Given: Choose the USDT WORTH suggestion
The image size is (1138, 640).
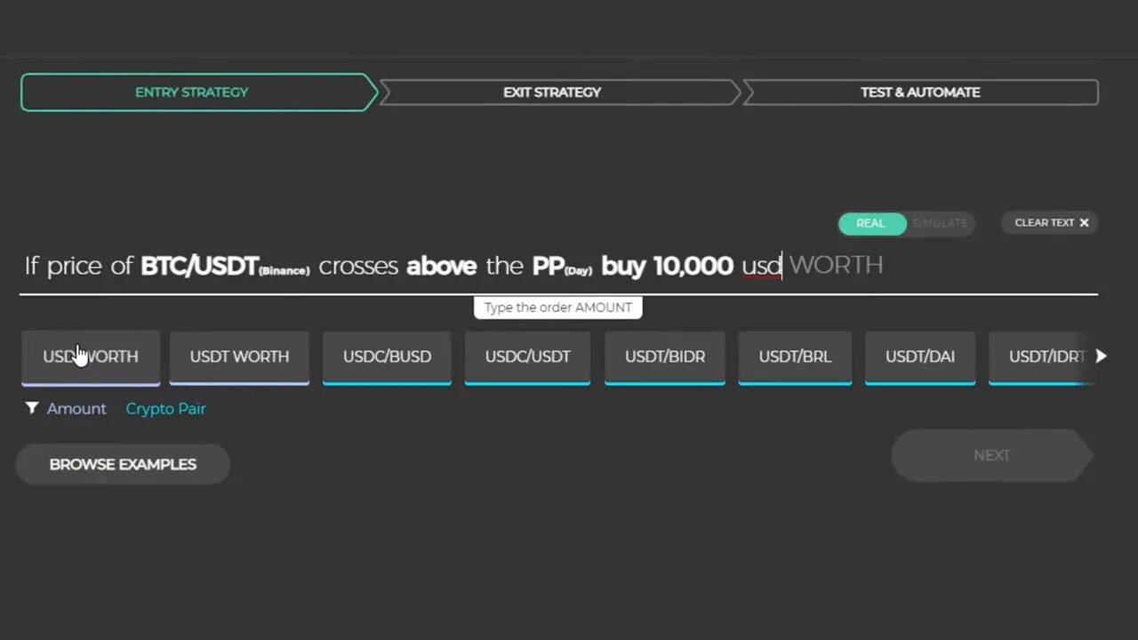Looking at the screenshot, I should coord(239,356).
